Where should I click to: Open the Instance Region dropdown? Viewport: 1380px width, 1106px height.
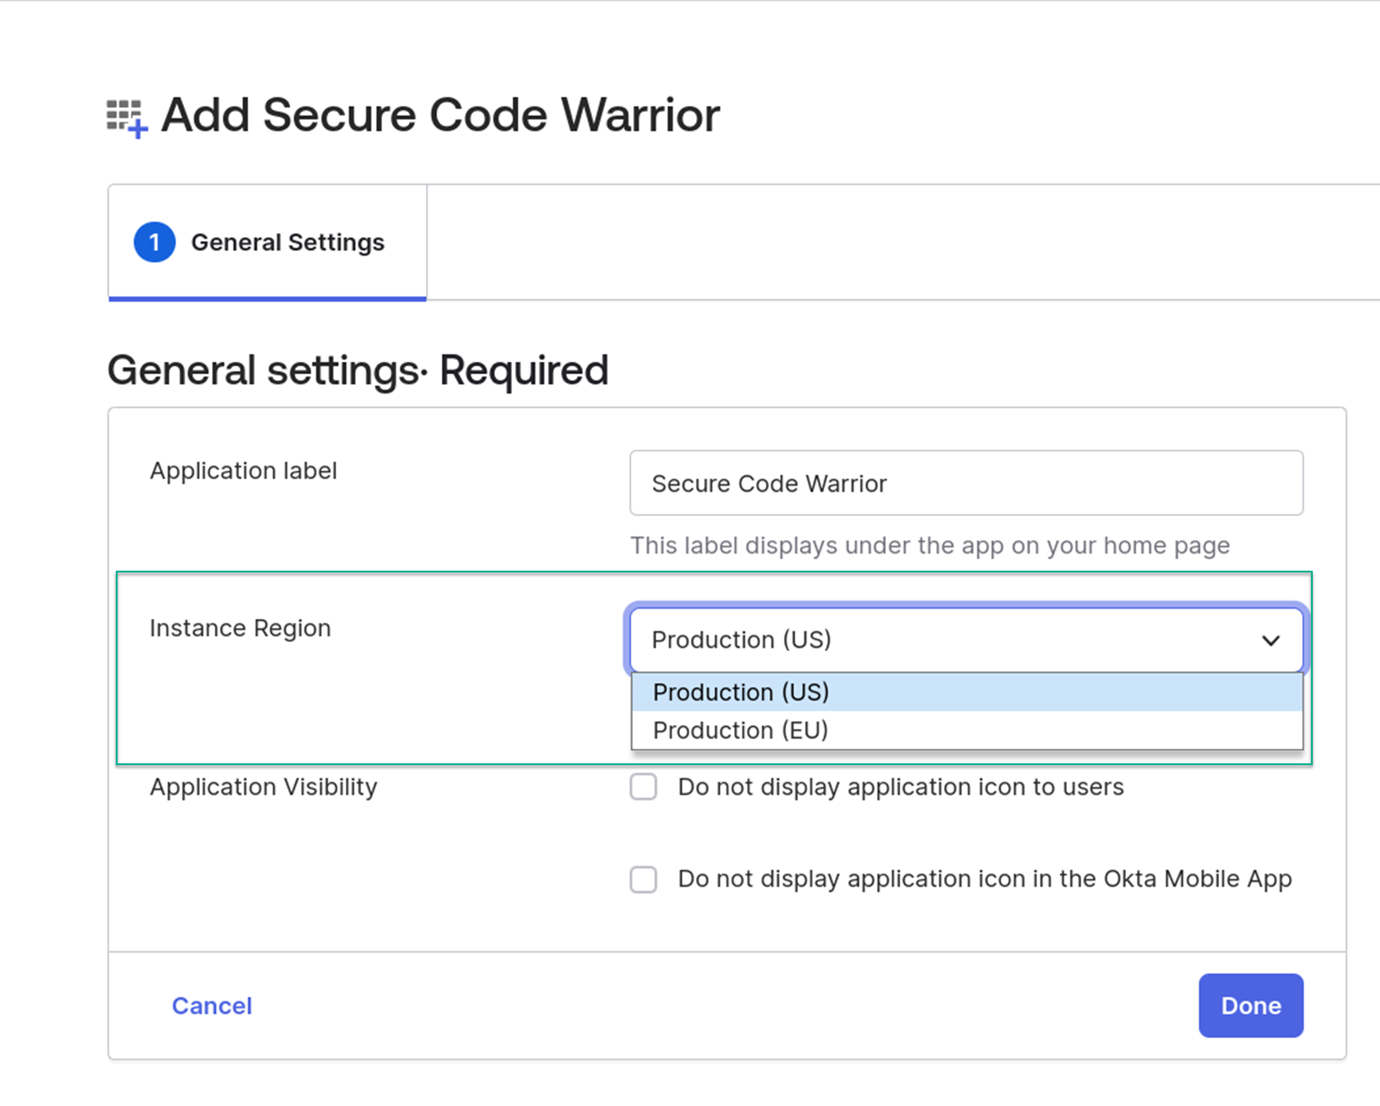tap(966, 640)
